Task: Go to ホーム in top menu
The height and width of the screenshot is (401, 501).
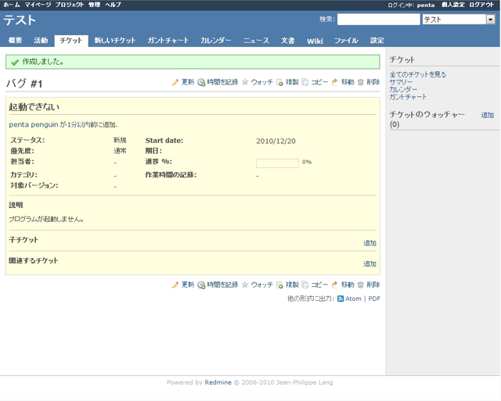Action: point(12,5)
